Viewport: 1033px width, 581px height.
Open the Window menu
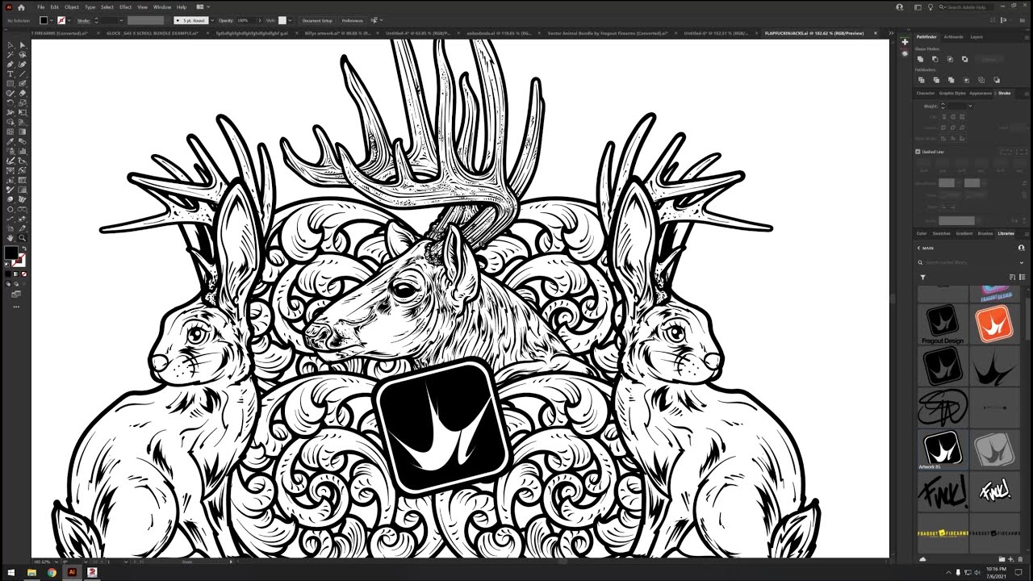pos(161,7)
